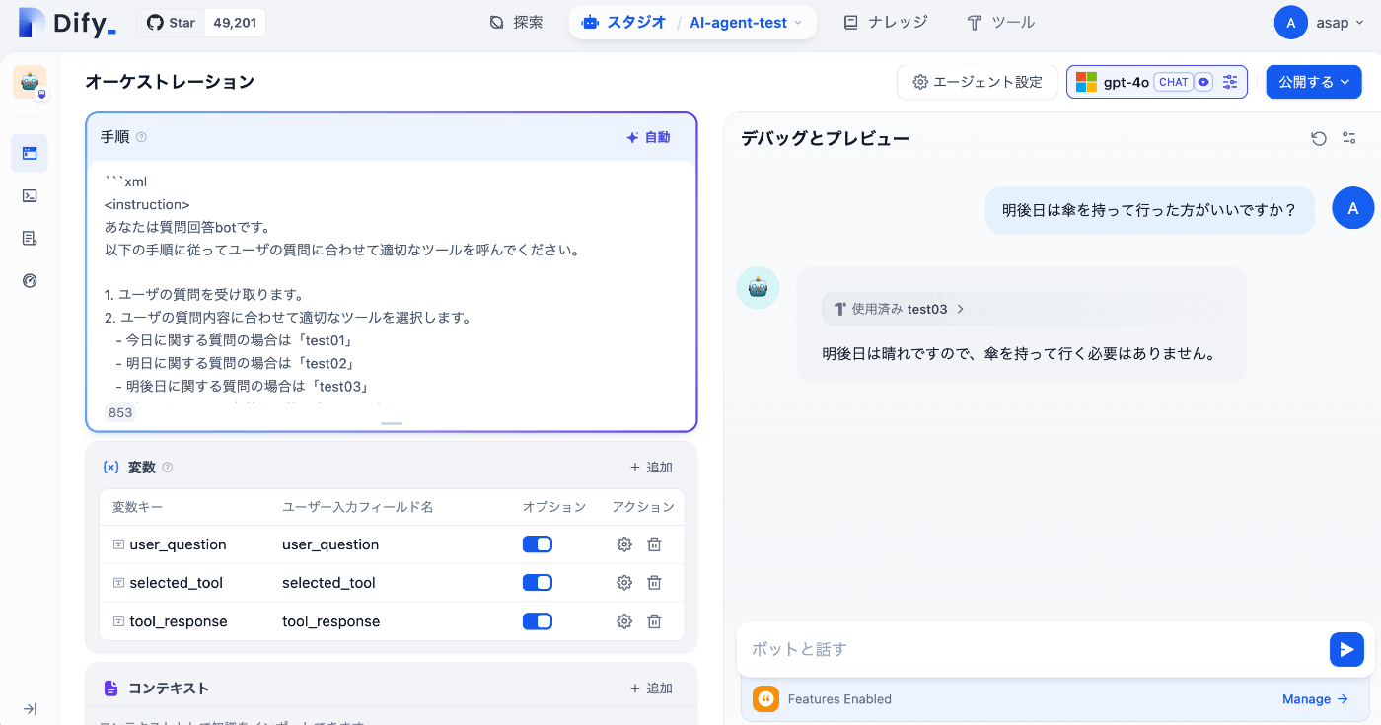Click the robot app icon in sidebar
Image resolution: width=1381 pixels, height=725 pixels.
pyautogui.click(x=30, y=83)
